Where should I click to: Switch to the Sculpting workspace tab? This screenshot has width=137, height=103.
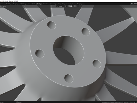coord(15,4)
